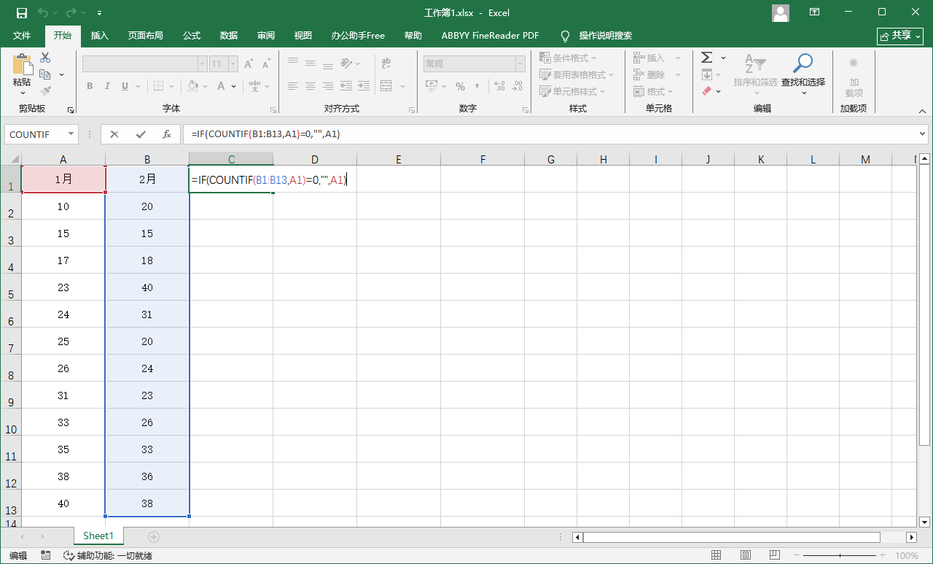Screen dimensions: 933x564
Task: Open 查找和选择 magnifier tool
Action: coord(803,72)
